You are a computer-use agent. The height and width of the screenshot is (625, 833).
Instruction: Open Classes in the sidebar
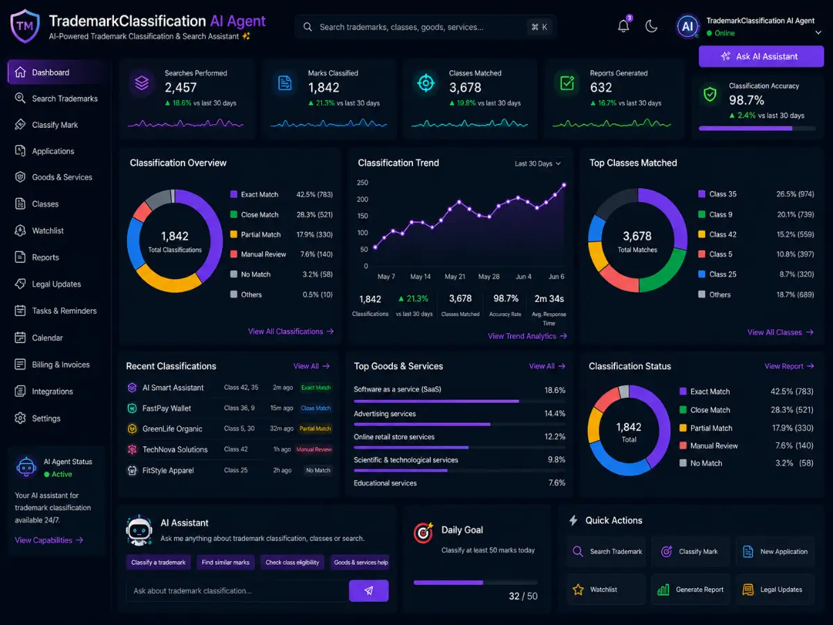[56, 204]
